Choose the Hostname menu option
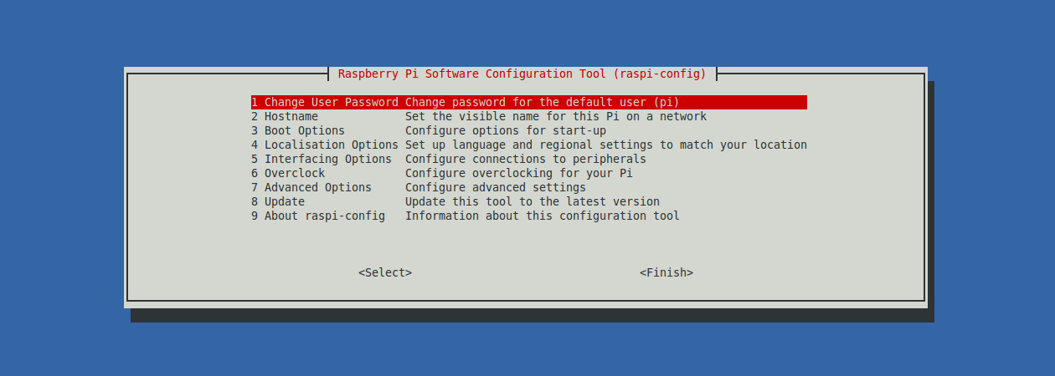 point(291,116)
